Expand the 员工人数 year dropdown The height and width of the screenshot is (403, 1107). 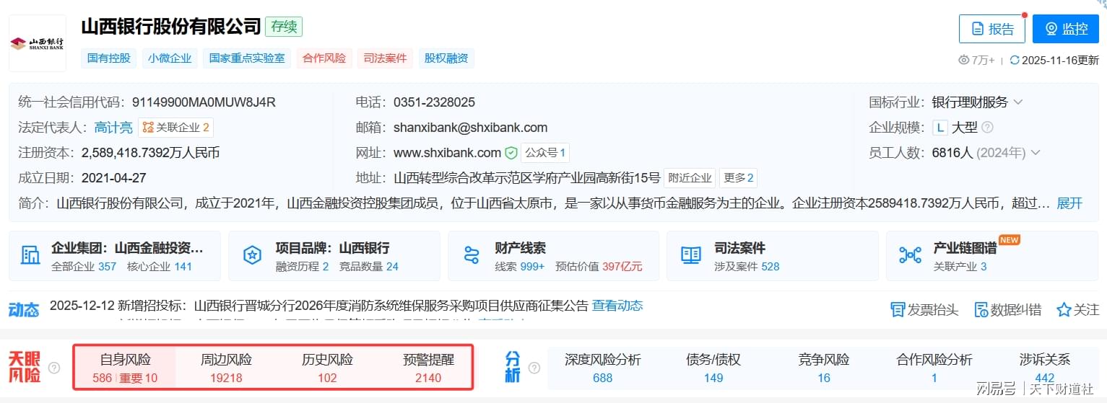coord(1036,153)
